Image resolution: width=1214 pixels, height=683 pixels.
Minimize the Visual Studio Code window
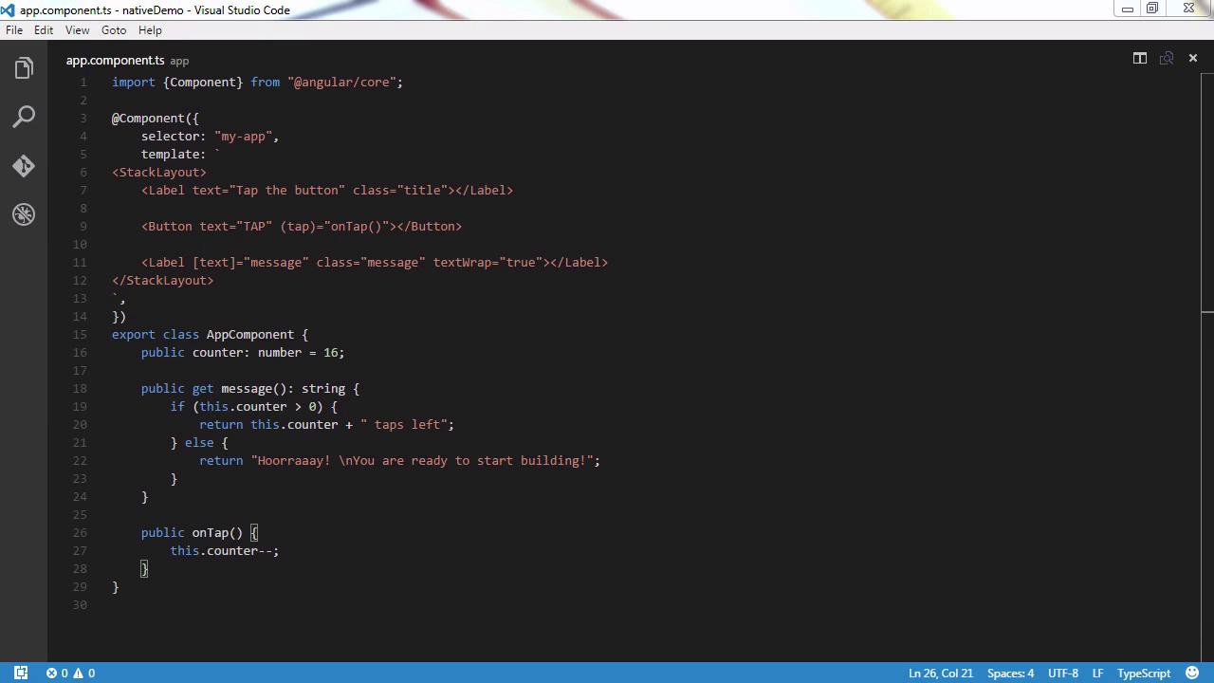(1128, 9)
